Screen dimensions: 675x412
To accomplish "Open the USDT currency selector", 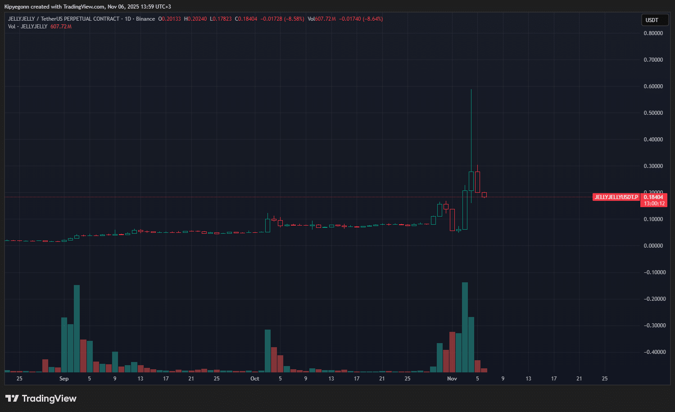I will [x=654, y=20].
